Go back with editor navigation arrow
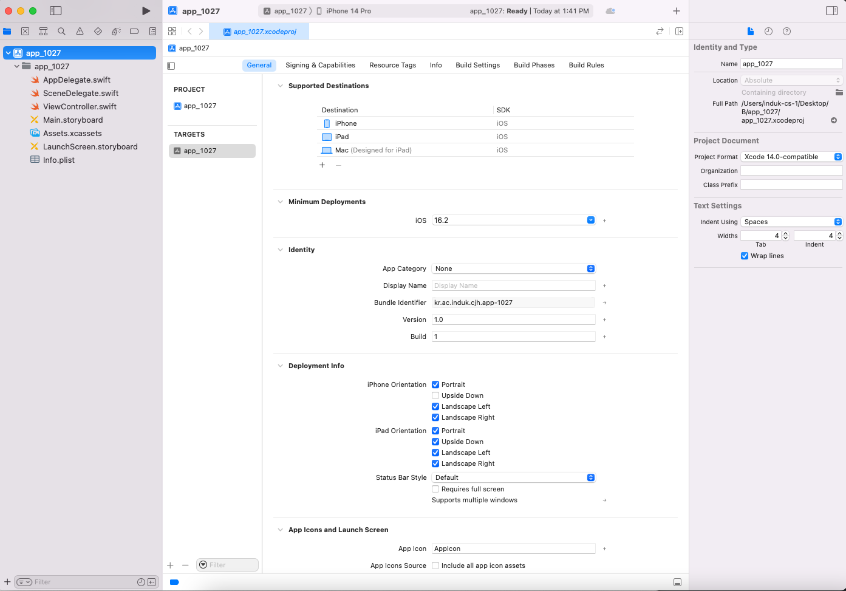The image size is (846, 591). (189, 31)
